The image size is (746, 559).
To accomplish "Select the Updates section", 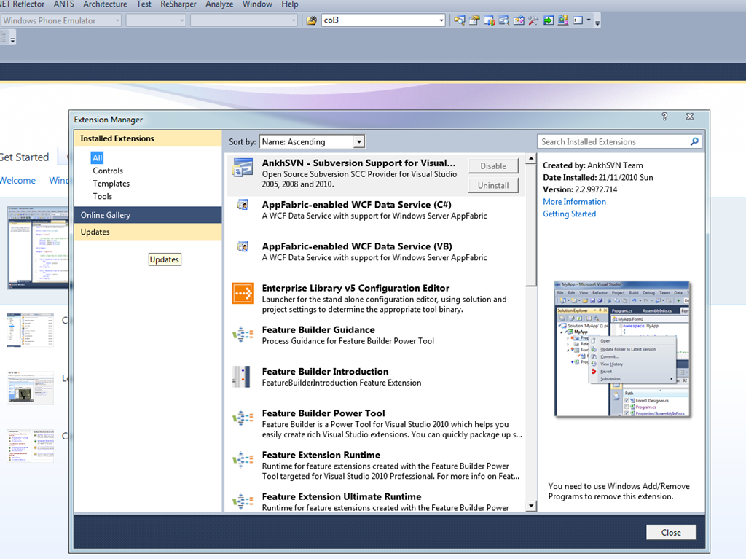I will point(95,232).
